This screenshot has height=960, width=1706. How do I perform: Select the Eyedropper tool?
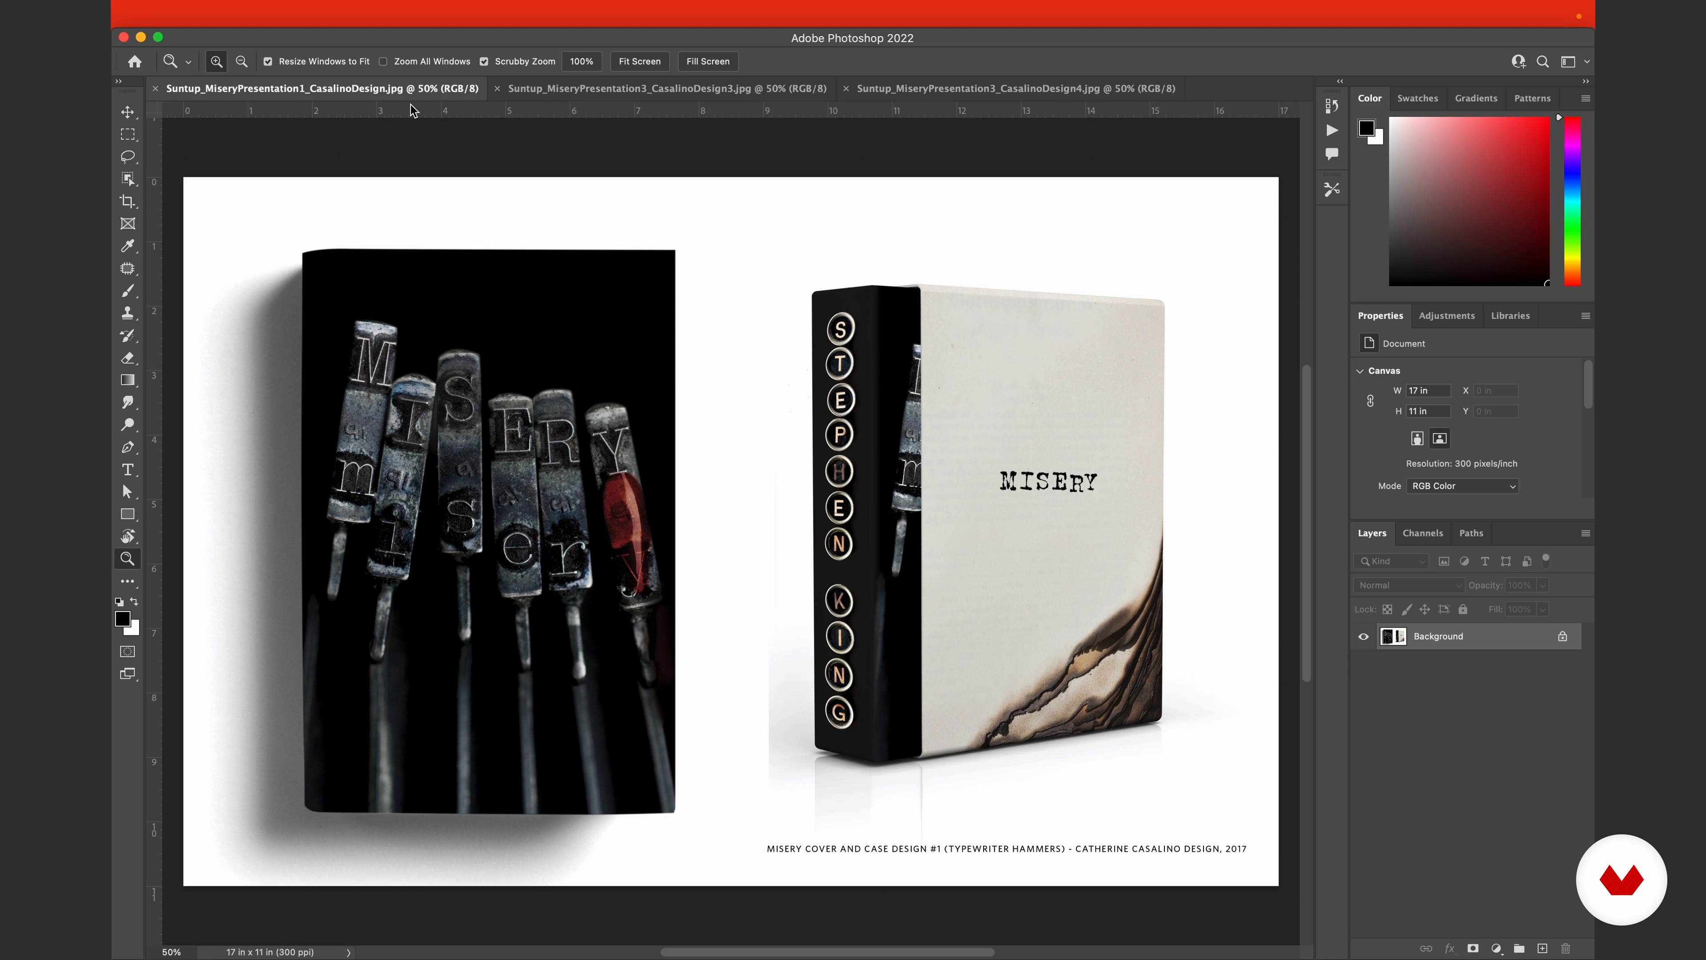(128, 246)
